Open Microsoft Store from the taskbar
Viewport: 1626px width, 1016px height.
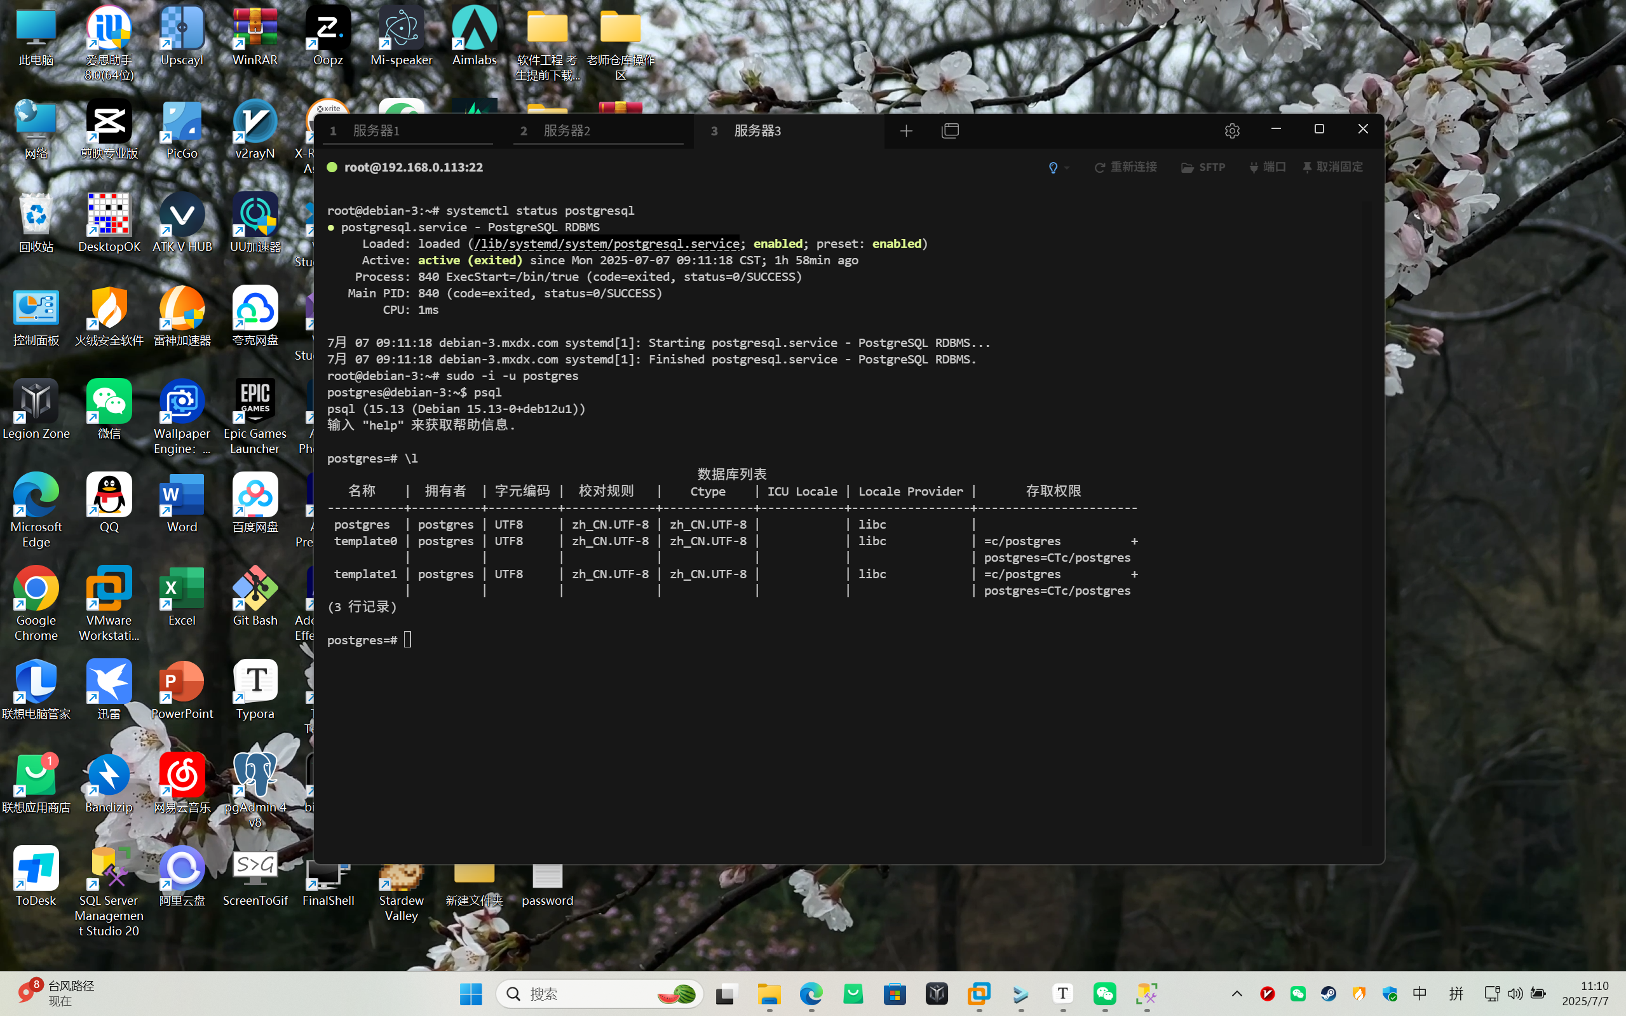point(895,994)
